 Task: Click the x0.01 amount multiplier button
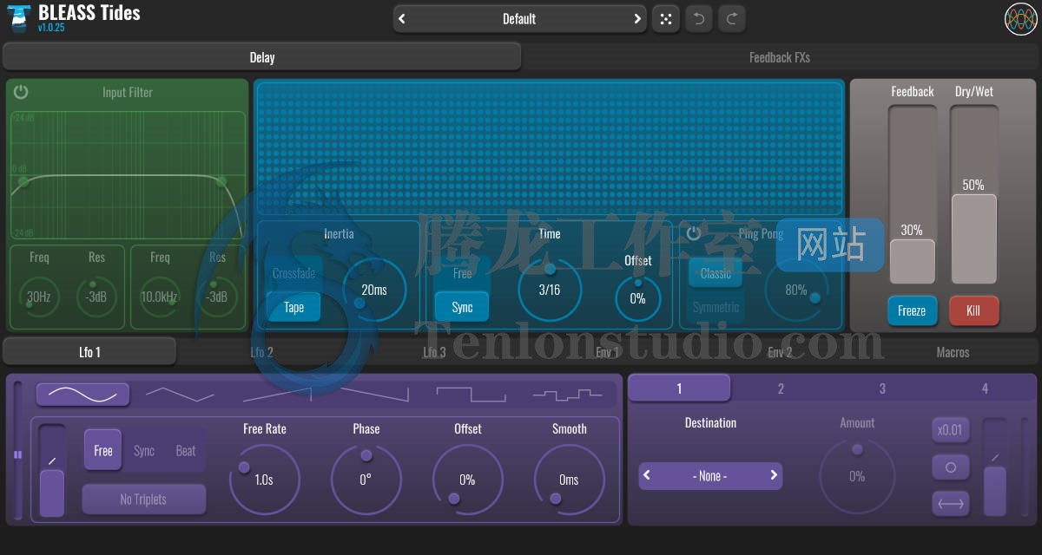click(951, 430)
